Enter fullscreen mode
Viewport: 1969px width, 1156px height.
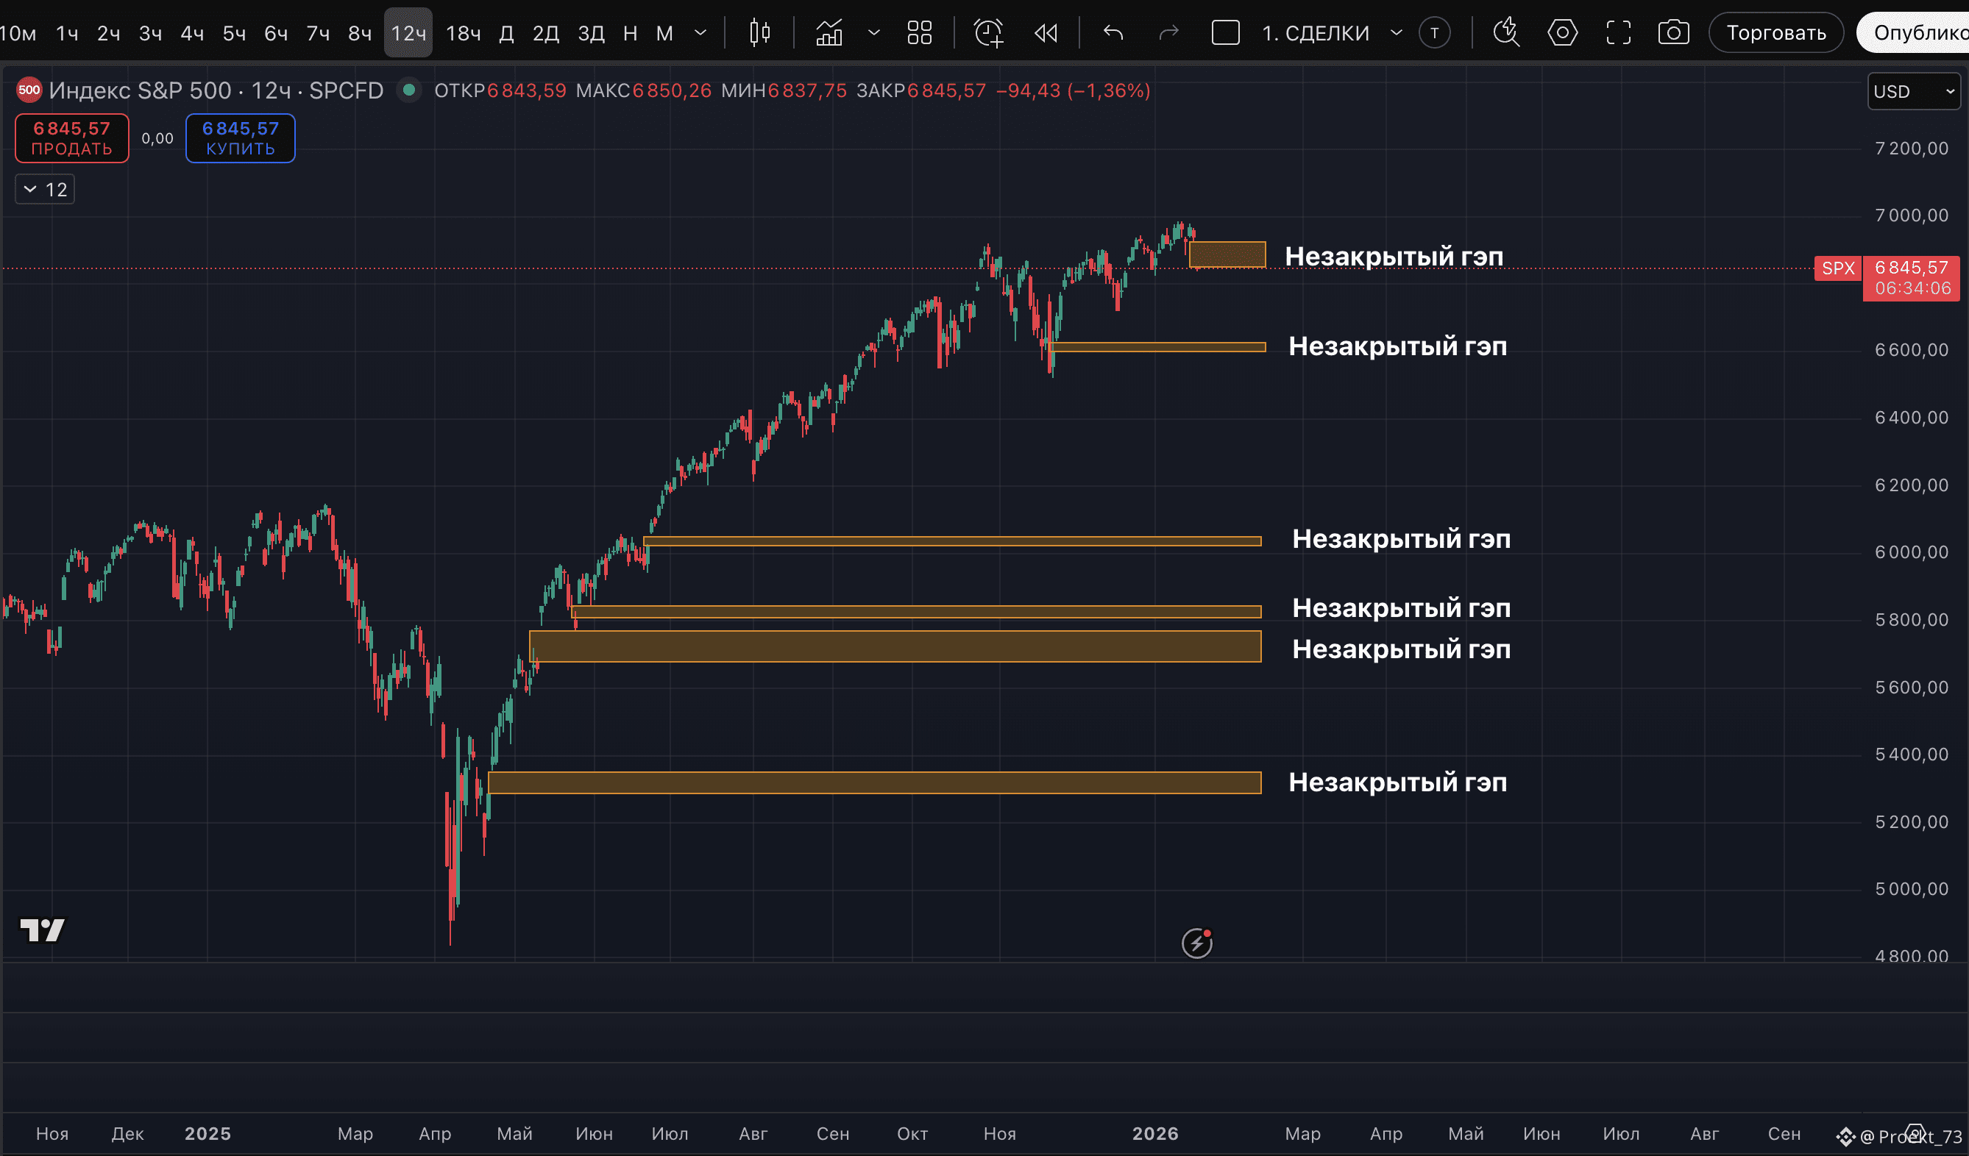pos(1618,33)
